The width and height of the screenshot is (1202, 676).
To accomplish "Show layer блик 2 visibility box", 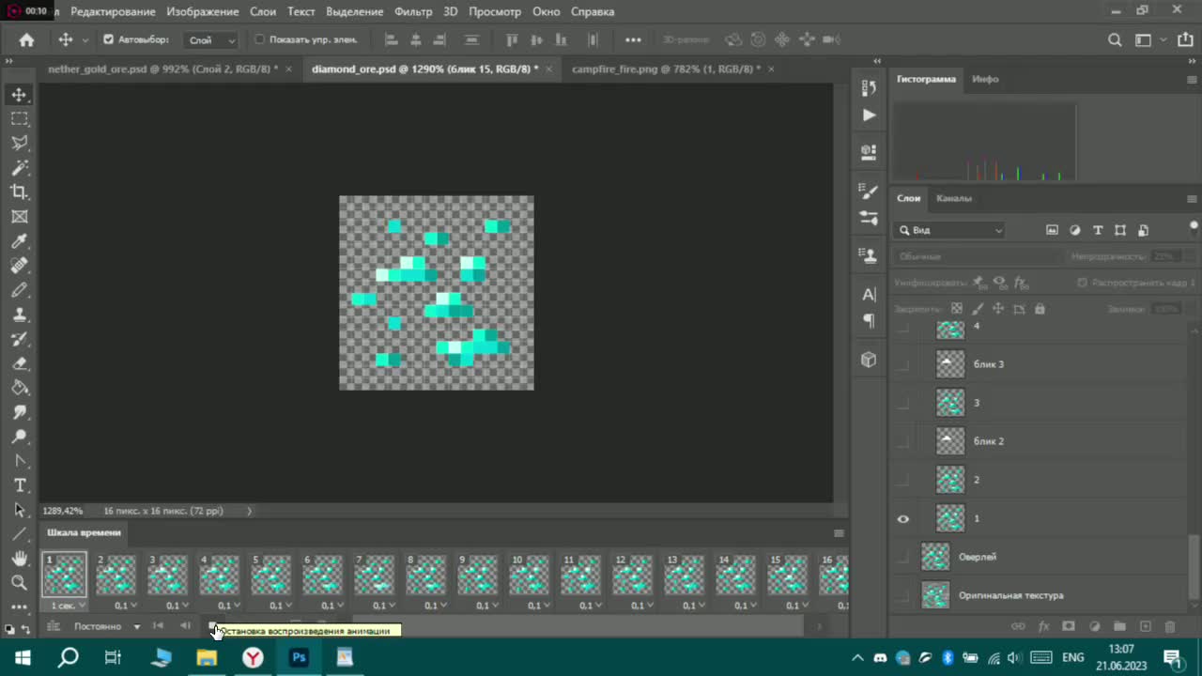I will coord(903,441).
